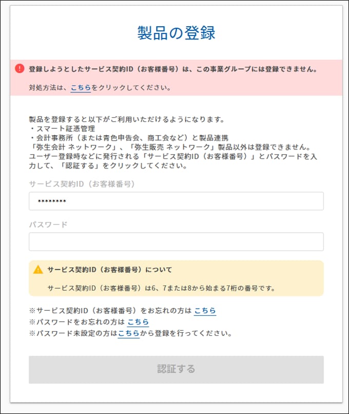The width and height of the screenshot is (349, 414).
Task: Click the red error exclamation icon
Action: [20, 68]
